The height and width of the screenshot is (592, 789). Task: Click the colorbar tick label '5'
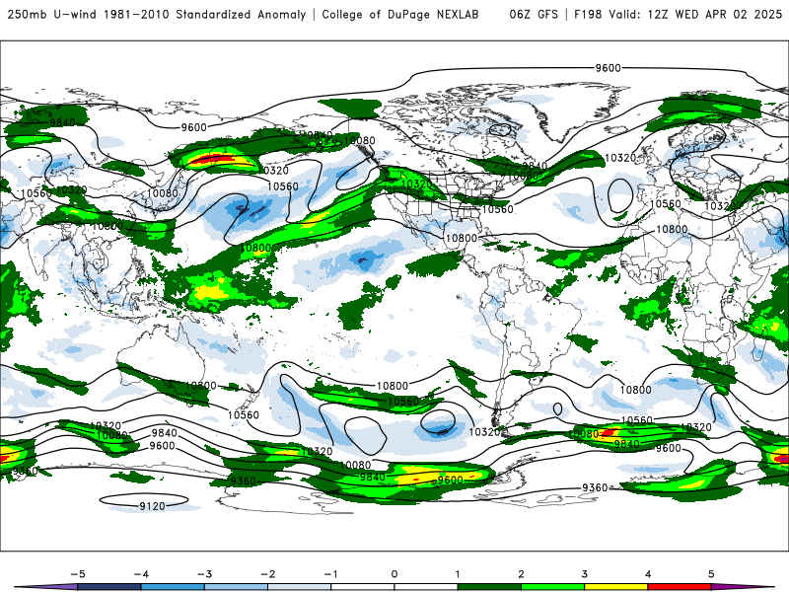[711, 574]
